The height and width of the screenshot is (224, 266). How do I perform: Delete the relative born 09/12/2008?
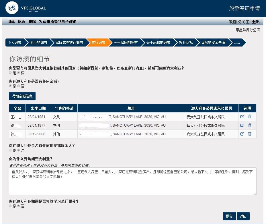pos(250,134)
